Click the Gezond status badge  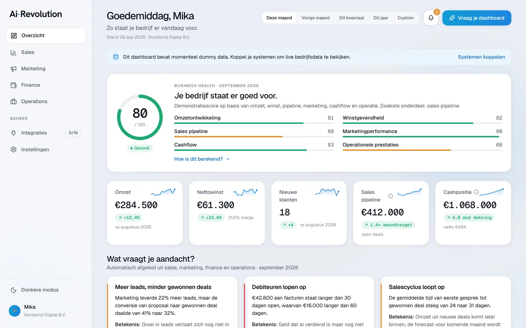pos(140,148)
